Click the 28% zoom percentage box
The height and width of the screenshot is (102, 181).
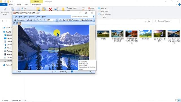50,20
